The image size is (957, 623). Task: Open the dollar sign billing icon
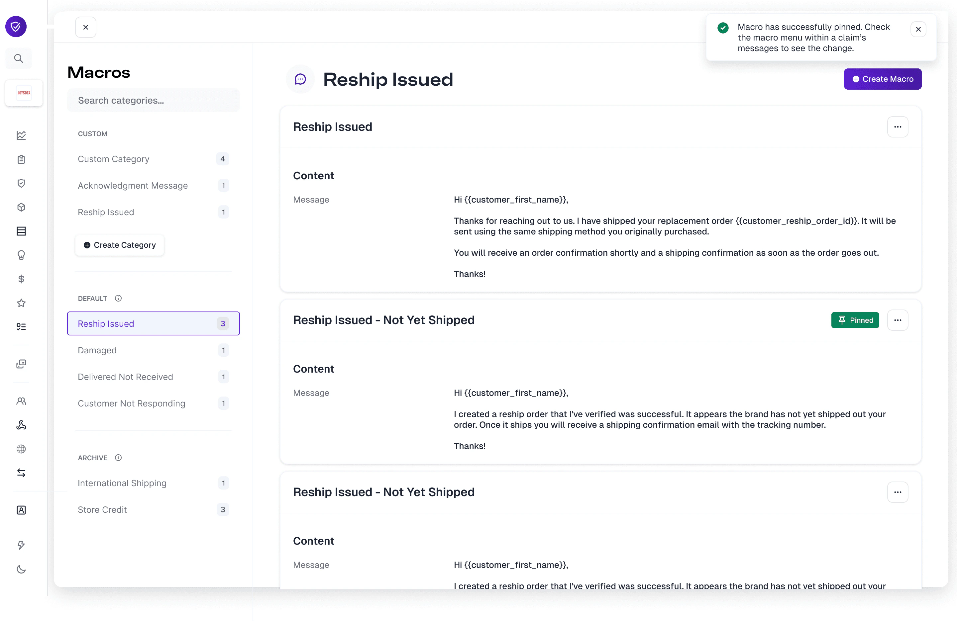coord(21,279)
